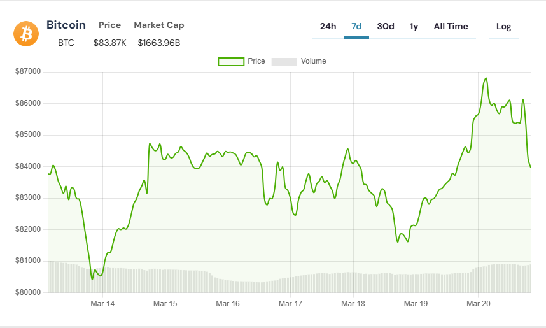Click the lowest price dip before Mar 14
The image size is (546, 328).
point(92,279)
